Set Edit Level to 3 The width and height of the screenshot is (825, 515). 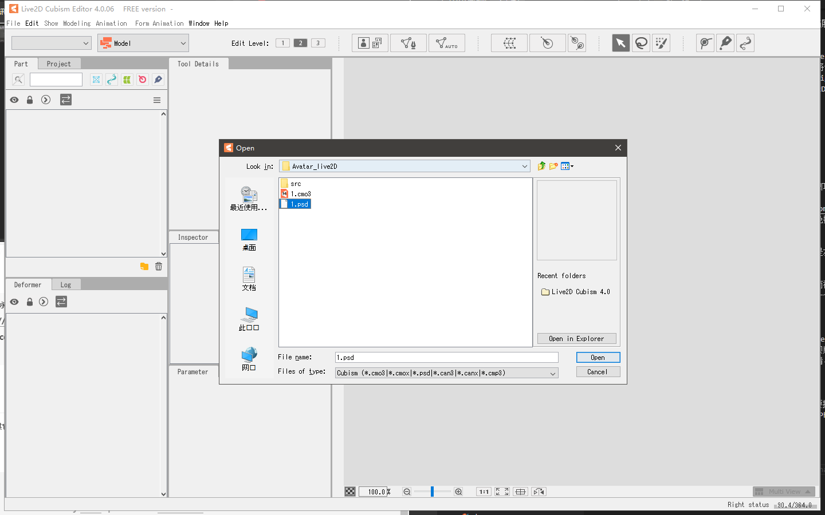coord(318,43)
